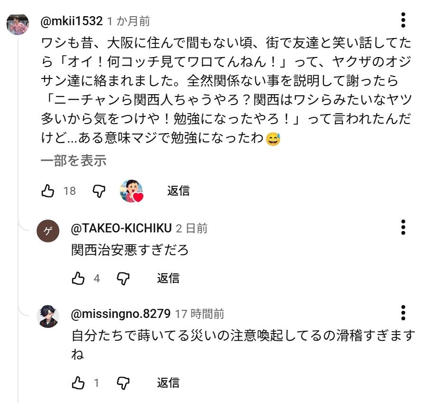Open @missingno.8279 profile avatar
This screenshot has width=447, height=403.
48,317
